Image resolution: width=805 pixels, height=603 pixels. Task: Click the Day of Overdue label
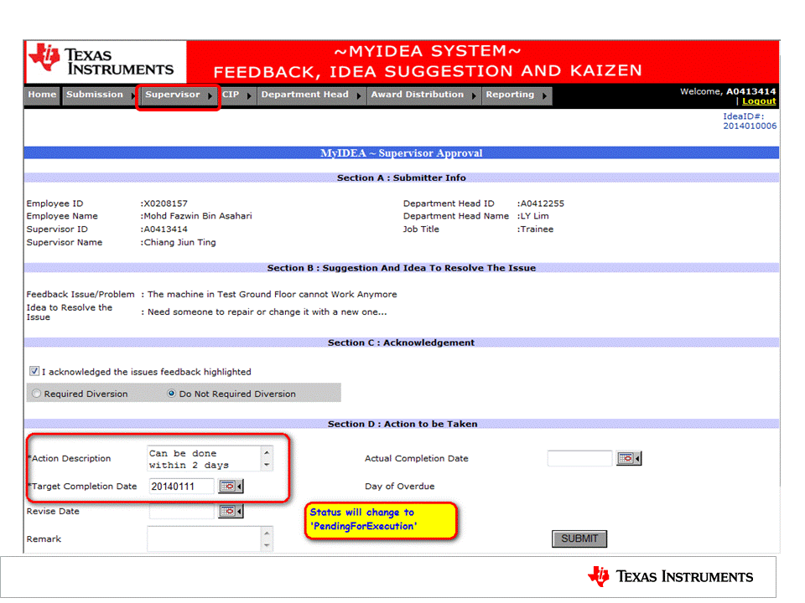399,486
